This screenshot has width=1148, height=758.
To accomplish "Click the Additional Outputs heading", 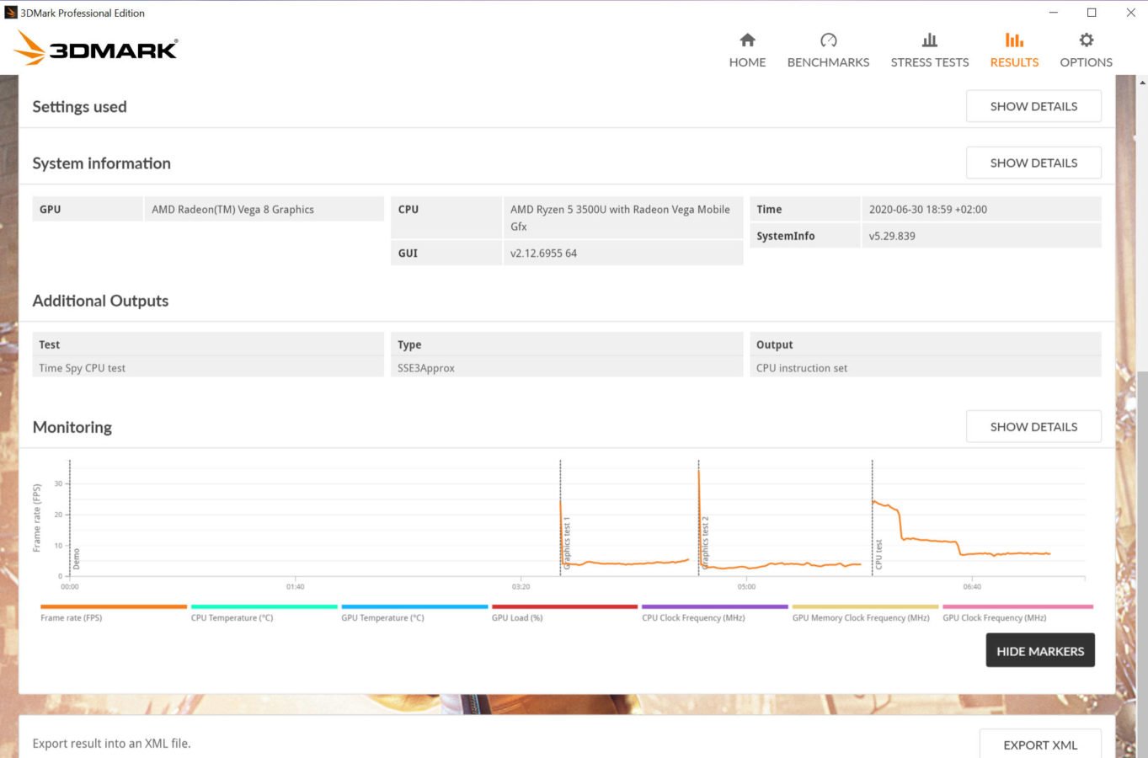I will (x=100, y=301).
